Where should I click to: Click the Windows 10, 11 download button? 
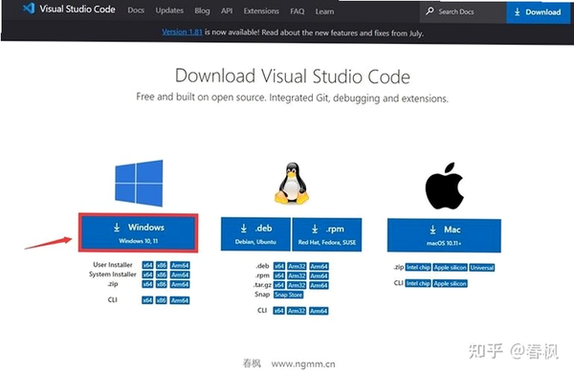point(139,232)
